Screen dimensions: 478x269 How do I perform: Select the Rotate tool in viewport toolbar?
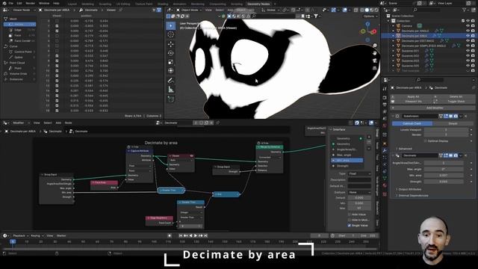[171, 53]
